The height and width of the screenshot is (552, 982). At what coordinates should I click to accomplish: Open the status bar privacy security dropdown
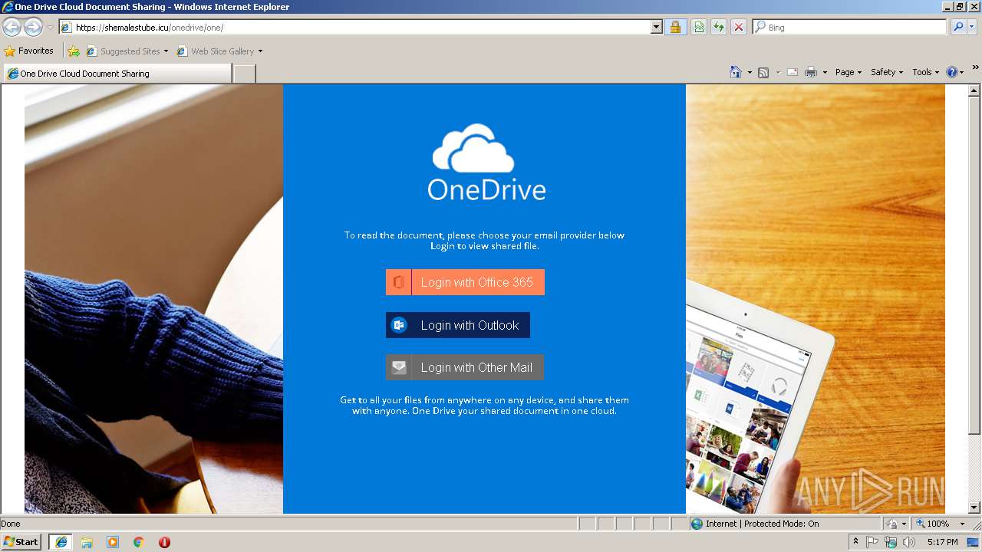pos(897,524)
